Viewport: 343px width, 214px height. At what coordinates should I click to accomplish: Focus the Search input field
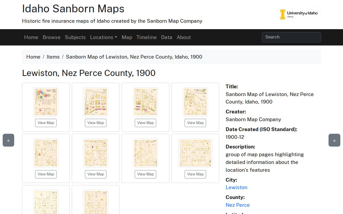coord(291,37)
